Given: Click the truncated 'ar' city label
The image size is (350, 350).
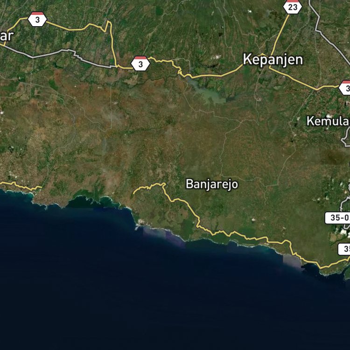Looking at the screenshot, I should pyautogui.click(x=7, y=36).
